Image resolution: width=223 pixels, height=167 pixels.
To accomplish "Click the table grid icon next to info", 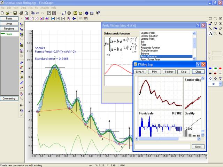I will (x=92, y=13).
